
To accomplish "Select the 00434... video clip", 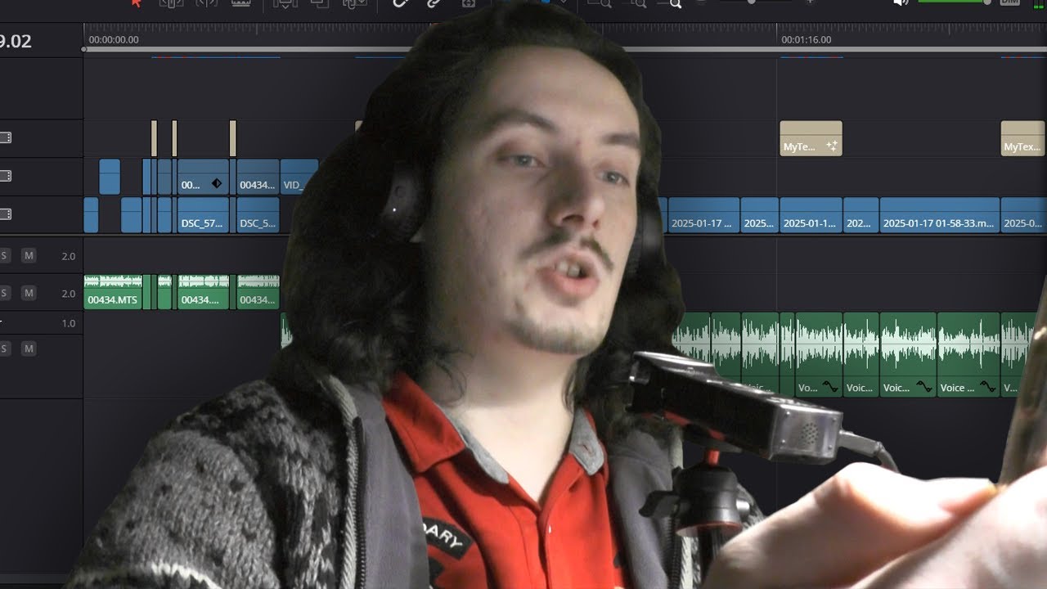I will (x=258, y=177).
